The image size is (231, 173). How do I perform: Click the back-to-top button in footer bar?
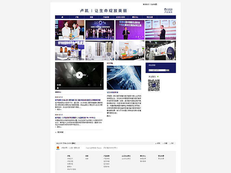[172, 143]
